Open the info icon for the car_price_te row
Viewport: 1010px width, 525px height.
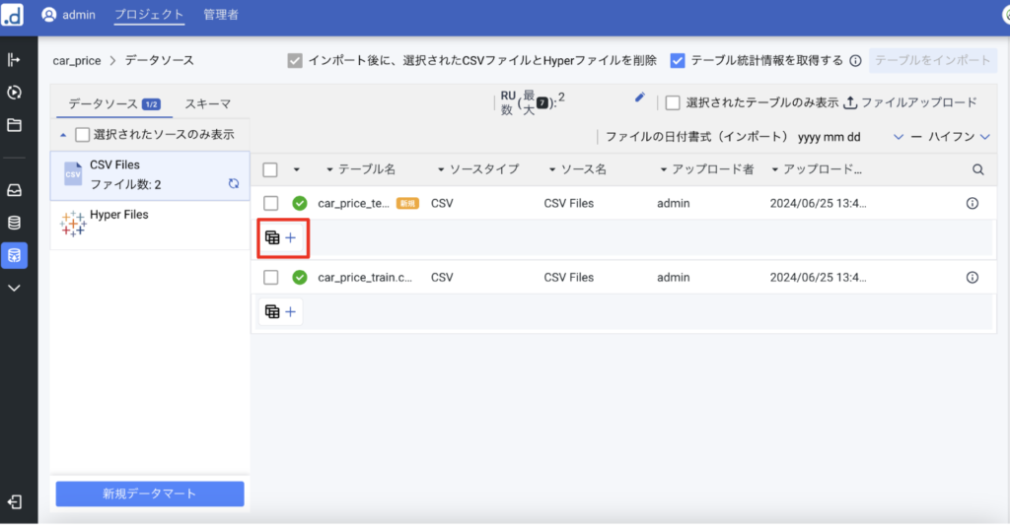coord(972,203)
